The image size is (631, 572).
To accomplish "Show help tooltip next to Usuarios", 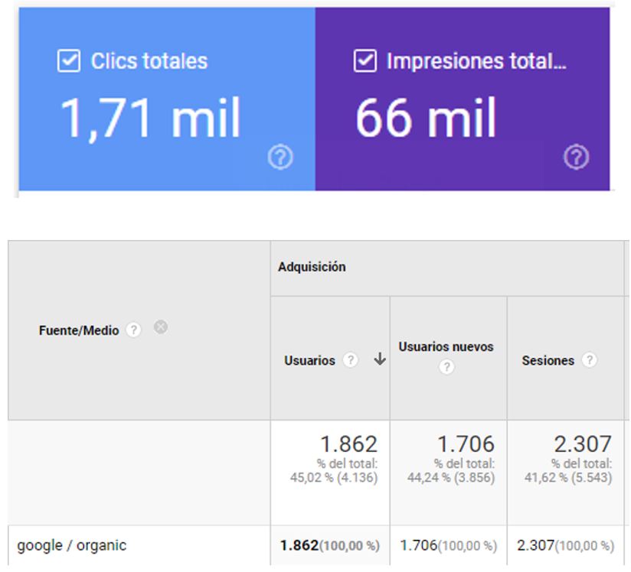I will click(351, 361).
